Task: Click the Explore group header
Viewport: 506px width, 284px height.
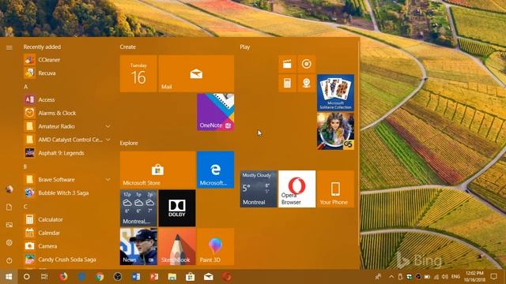Action: (129, 143)
